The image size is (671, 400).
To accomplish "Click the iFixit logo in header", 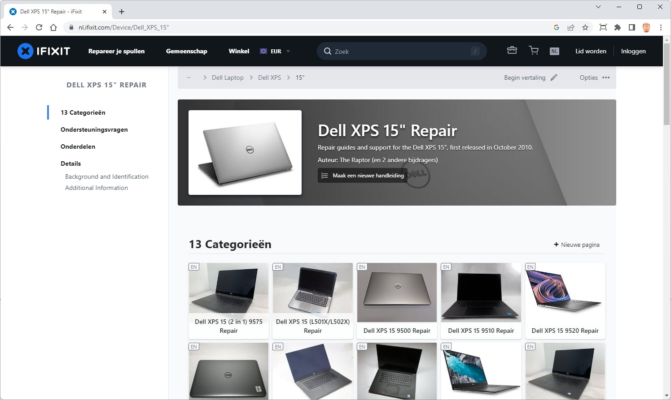I will click(x=44, y=51).
